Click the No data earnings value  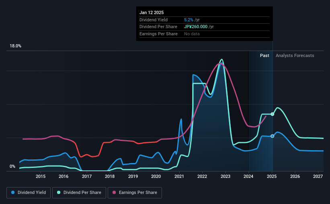[x=192, y=34]
